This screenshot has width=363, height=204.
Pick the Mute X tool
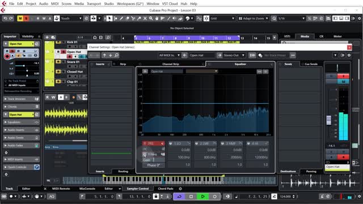coord(145,18)
